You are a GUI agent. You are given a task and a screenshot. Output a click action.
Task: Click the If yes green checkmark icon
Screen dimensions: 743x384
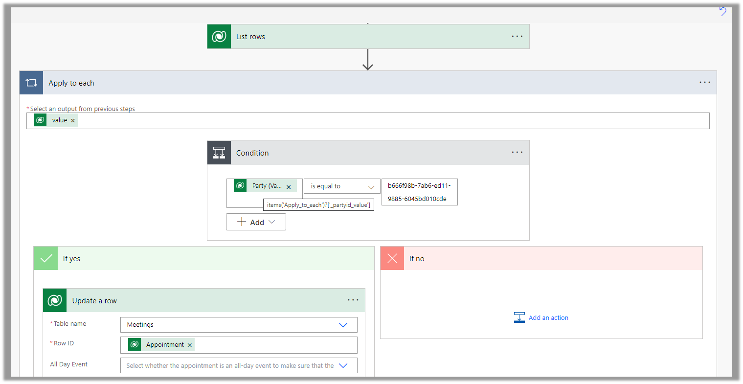pos(46,258)
